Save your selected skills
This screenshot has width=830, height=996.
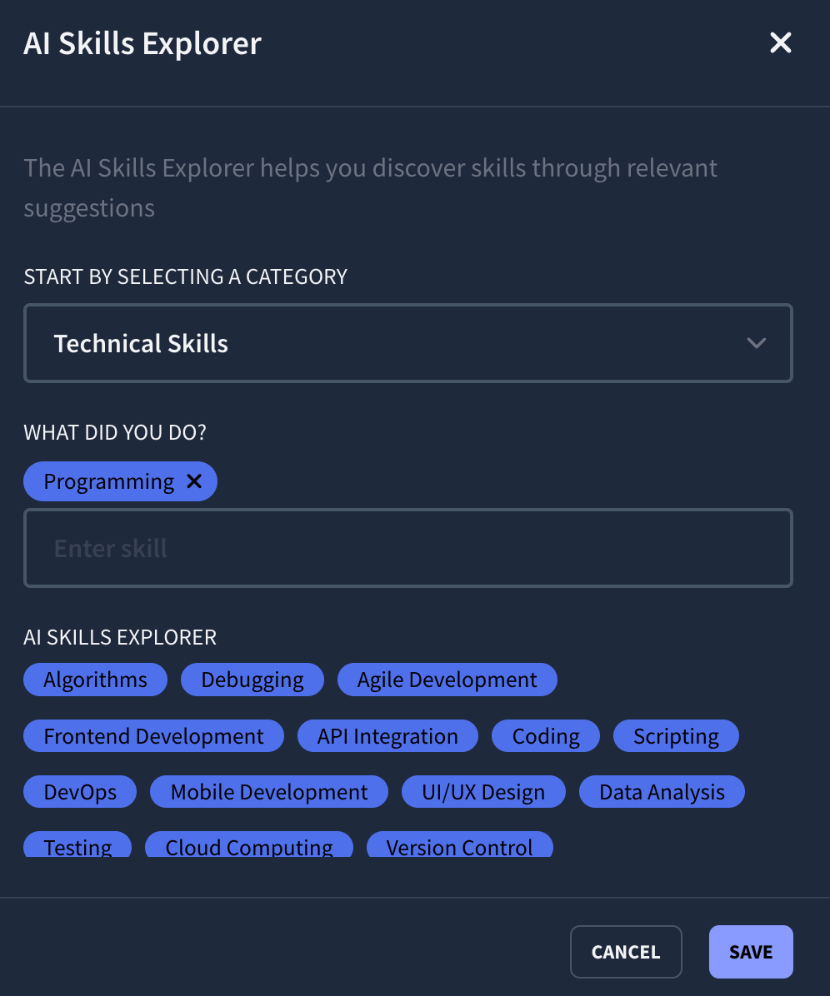click(x=751, y=952)
